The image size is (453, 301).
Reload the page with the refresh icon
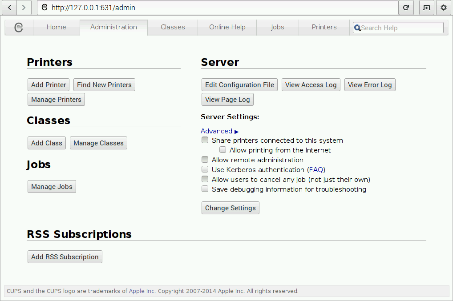[406, 8]
